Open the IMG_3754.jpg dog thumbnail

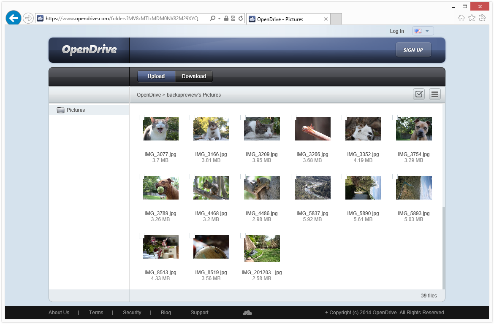pyautogui.click(x=414, y=129)
